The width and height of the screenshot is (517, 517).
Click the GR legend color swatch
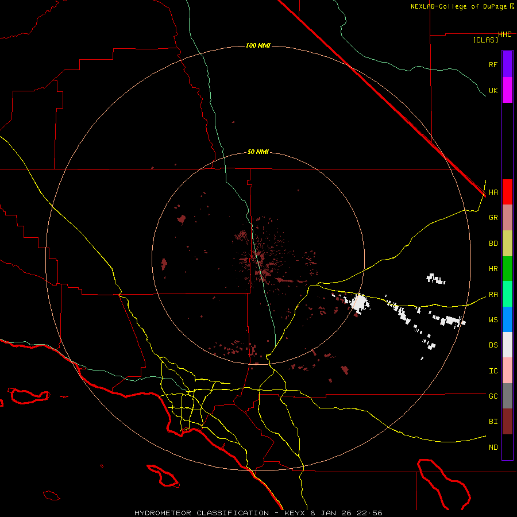[507, 218]
